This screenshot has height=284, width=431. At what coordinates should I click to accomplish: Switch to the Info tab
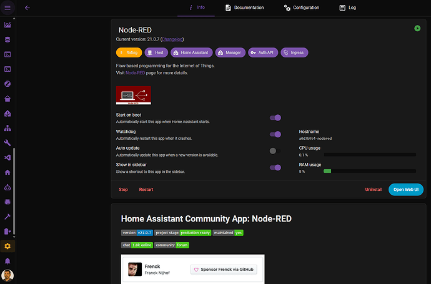pyautogui.click(x=196, y=7)
